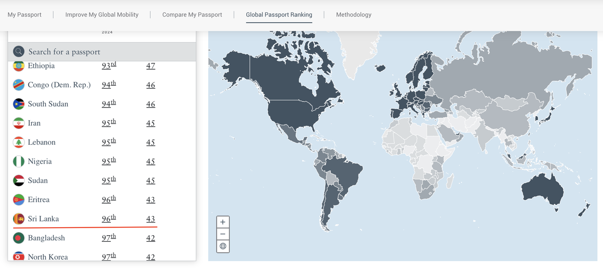Click Bangladesh's score of 42

pyautogui.click(x=151, y=238)
